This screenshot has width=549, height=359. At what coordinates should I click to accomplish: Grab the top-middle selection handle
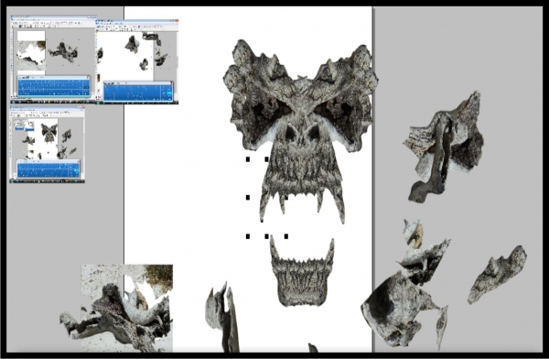tap(267, 159)
